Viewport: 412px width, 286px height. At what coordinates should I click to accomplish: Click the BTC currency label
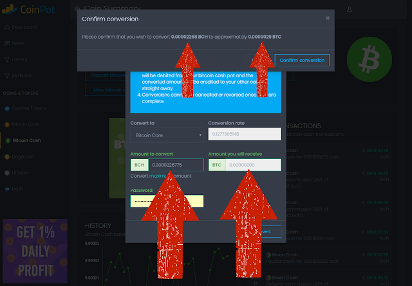pos(217,165)
